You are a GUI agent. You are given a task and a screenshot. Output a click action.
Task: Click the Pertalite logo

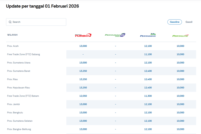point(180,36)
